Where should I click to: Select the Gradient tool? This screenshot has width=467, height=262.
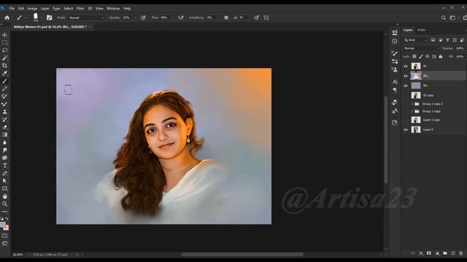click(x=5, y=135)
